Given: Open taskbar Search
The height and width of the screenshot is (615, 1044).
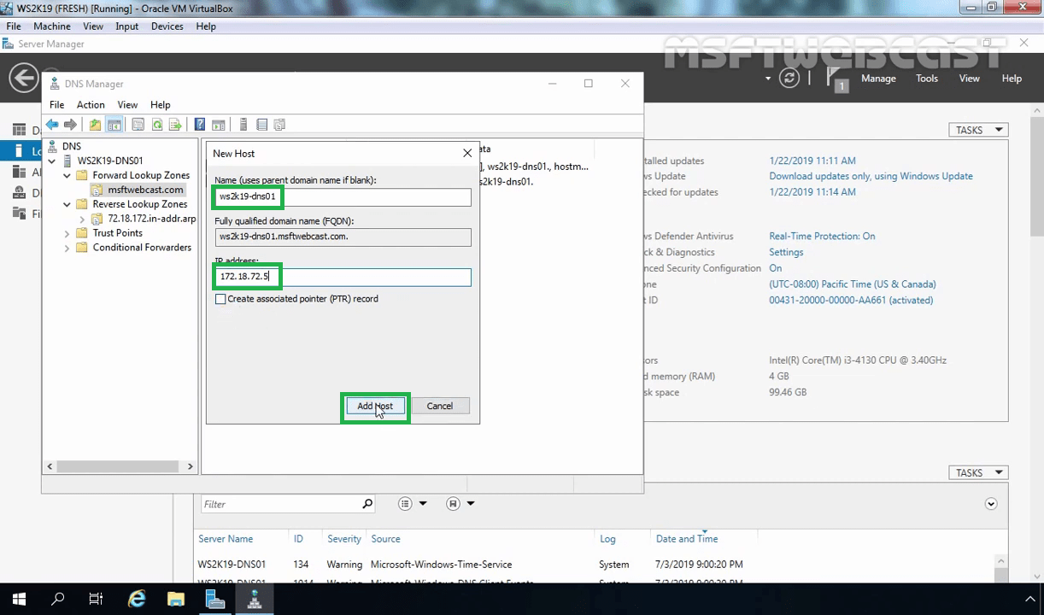Looking at the screenshot, I should coord(58,600).
